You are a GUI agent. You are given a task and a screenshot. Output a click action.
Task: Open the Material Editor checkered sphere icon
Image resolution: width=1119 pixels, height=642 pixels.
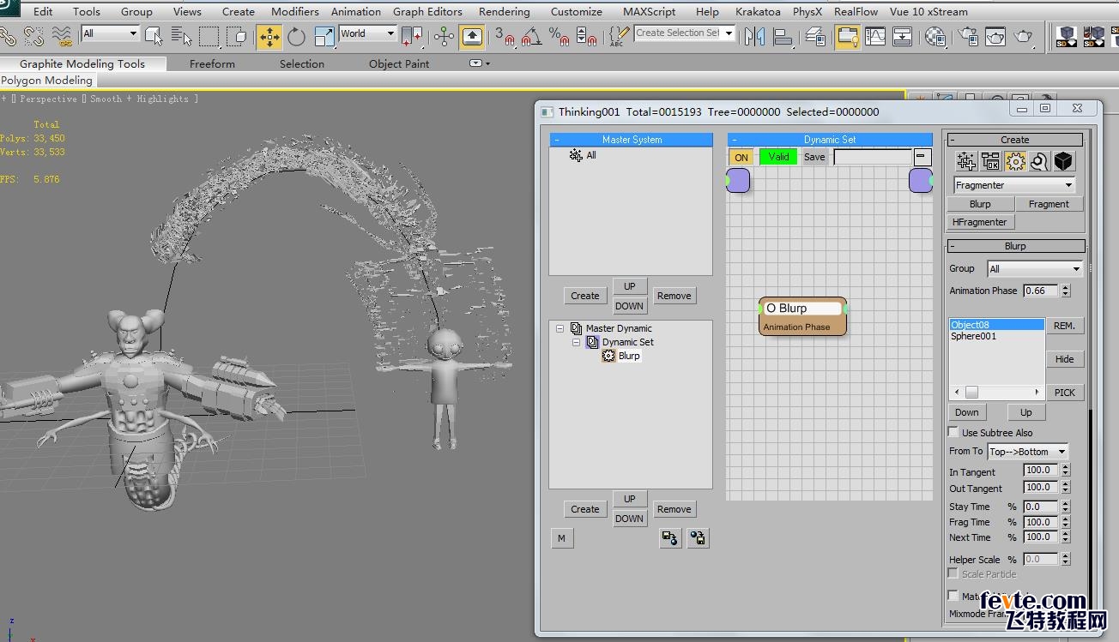(x=935, y=36)
